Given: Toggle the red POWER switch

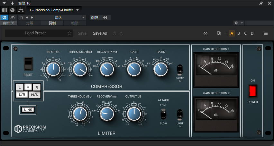Looking at the screenshot, I should click(x=252, y=91).
